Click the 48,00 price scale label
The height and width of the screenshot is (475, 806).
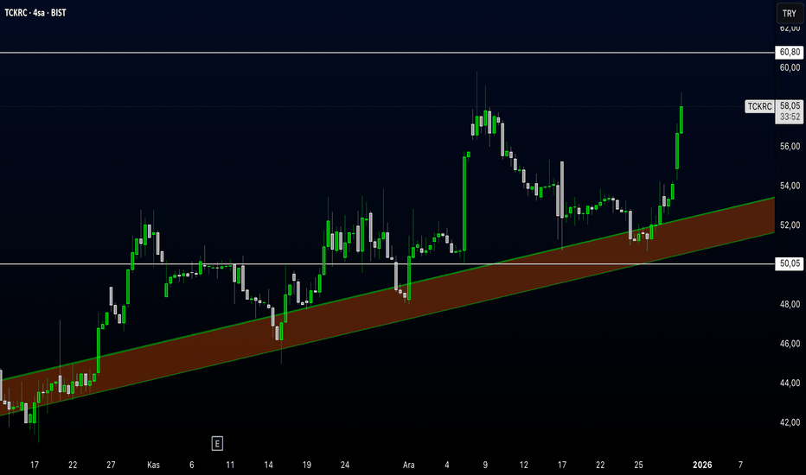pyautogui.click(x=790, y=304)
